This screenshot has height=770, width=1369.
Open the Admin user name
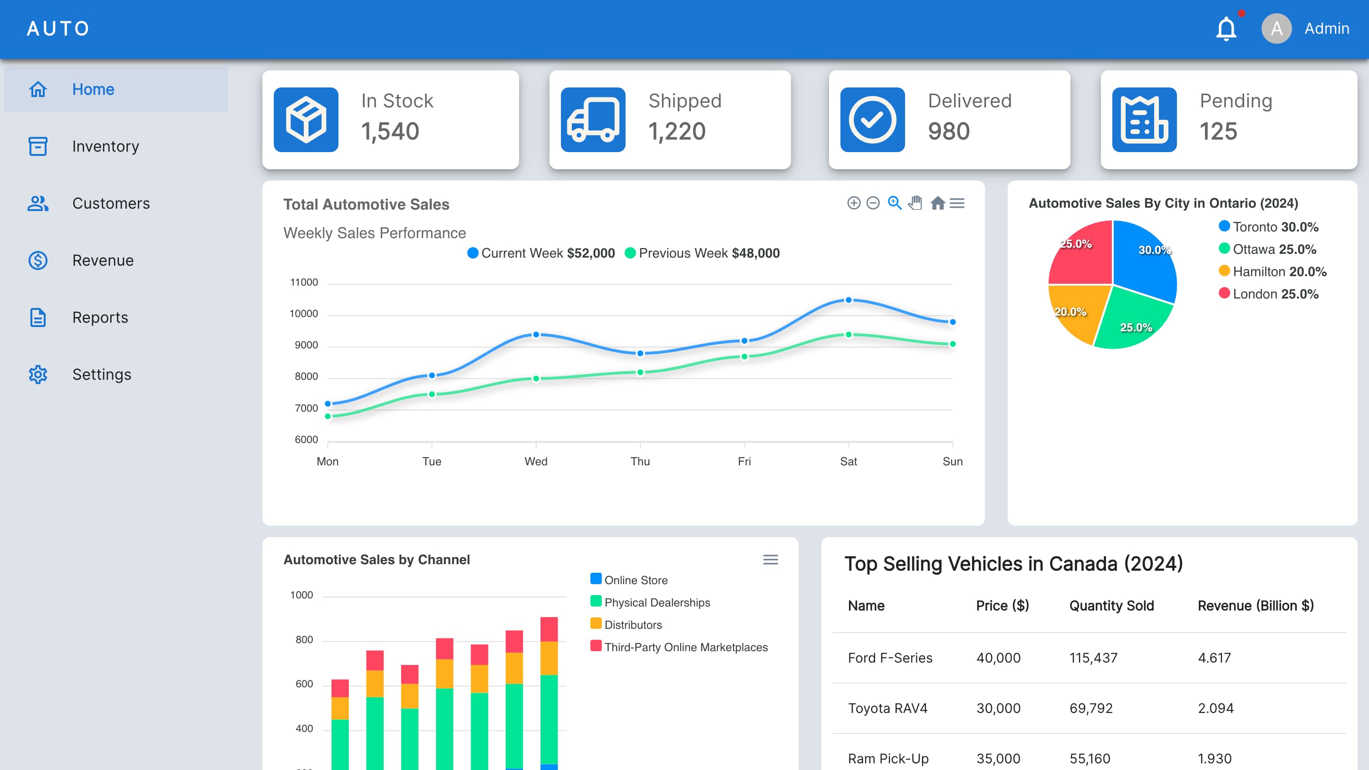tap(1327, 28)
